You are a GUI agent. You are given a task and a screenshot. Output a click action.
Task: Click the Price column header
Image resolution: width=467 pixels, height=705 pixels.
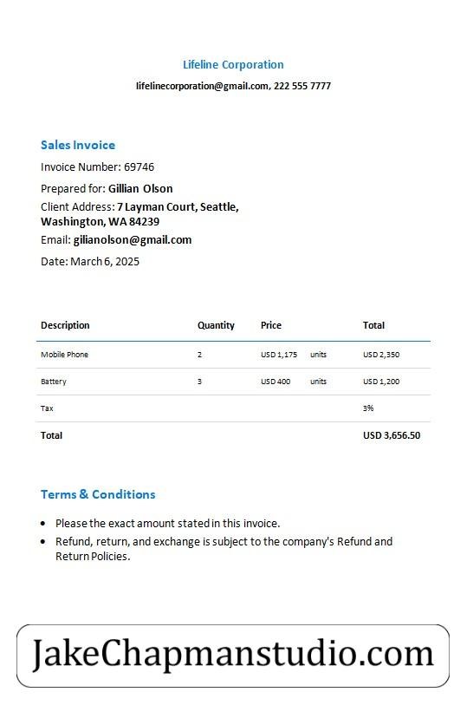point(271,325)
